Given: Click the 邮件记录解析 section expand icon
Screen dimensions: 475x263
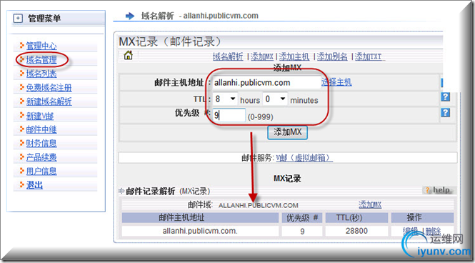Looking at the screenshot, I should click(x=121, y=191).
